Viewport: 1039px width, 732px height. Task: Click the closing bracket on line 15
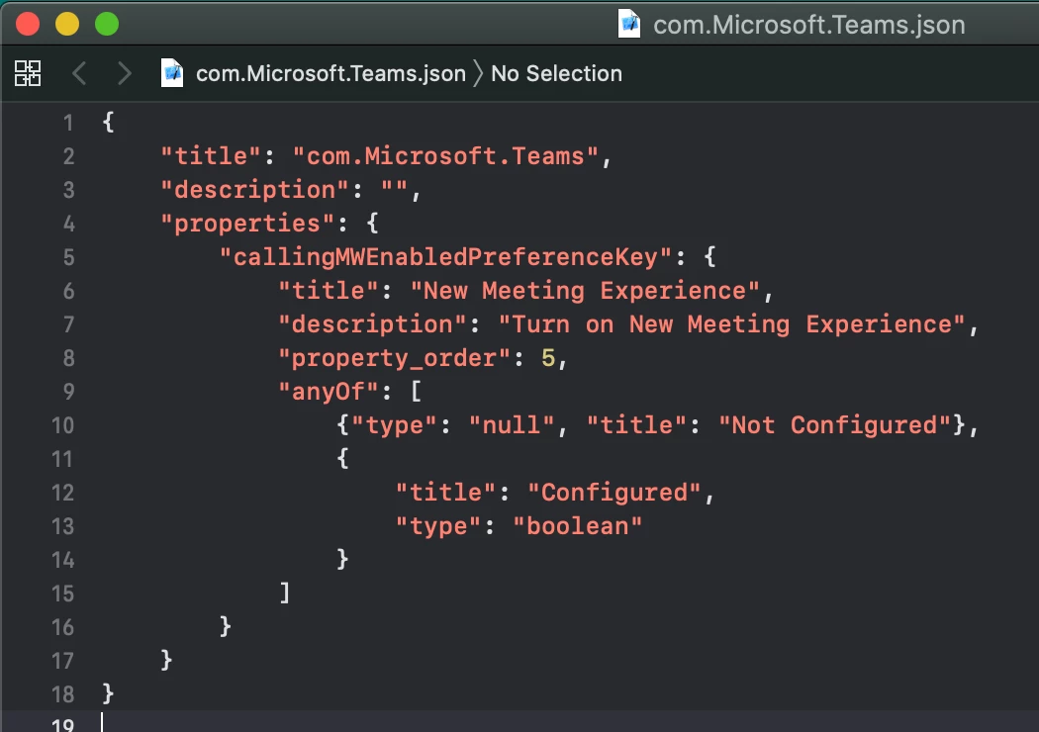pos(284,593)
